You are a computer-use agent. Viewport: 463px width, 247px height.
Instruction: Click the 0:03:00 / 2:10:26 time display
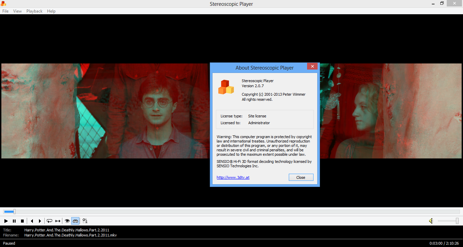[x=444, y=243]
